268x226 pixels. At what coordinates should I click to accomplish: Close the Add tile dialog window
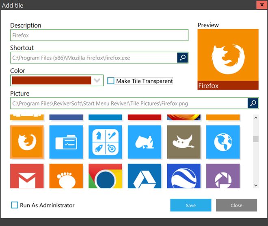(x=262, y=5)
